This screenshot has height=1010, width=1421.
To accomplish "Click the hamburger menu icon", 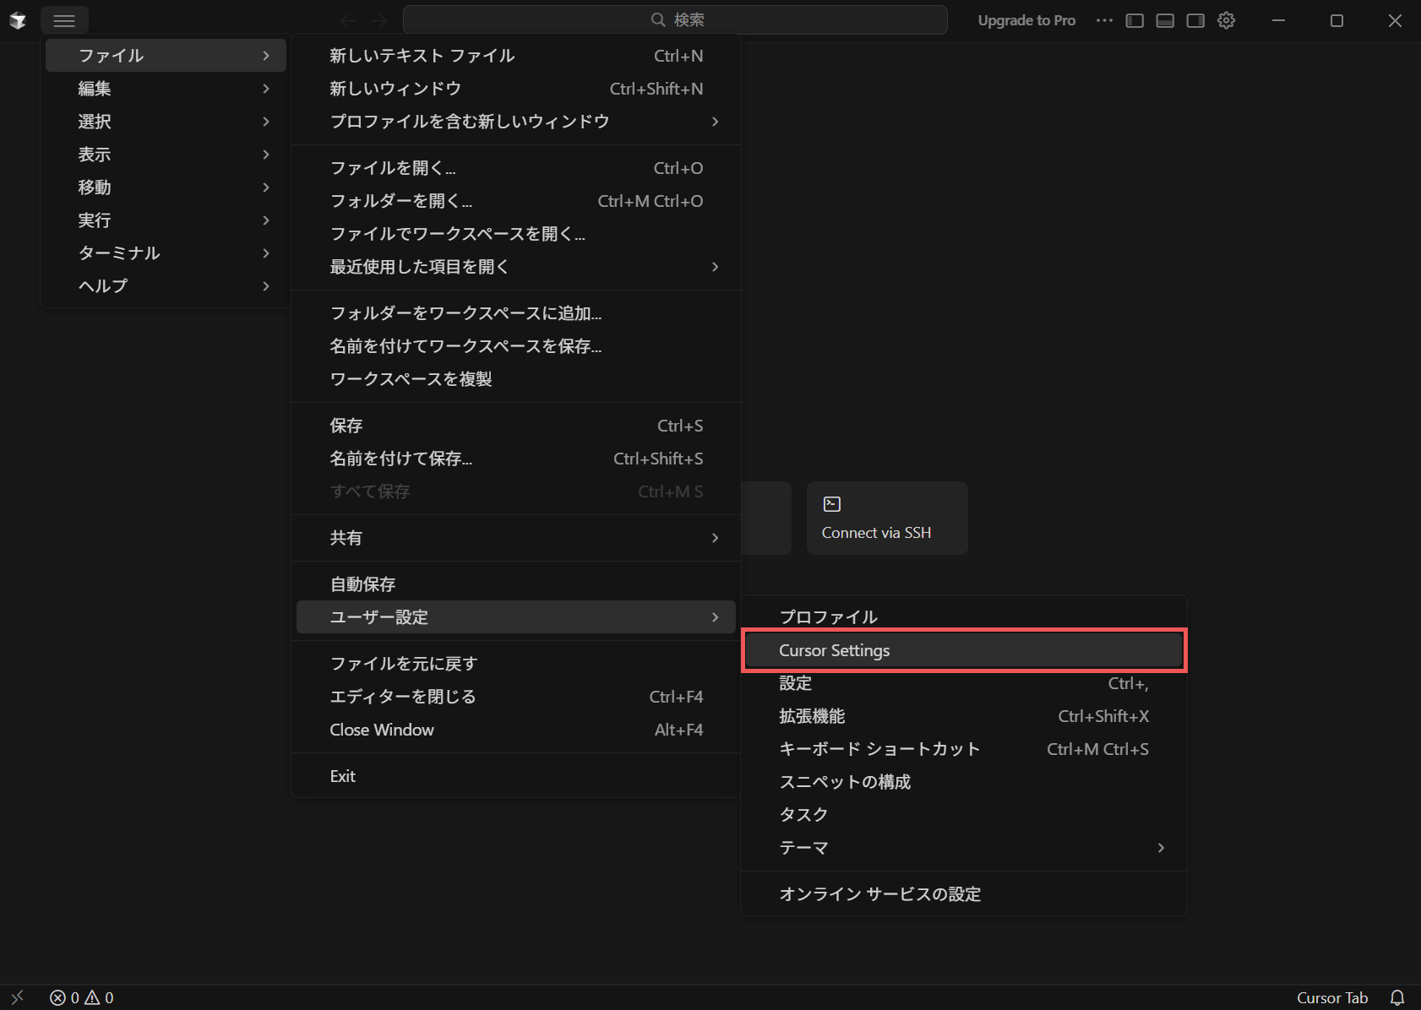I will 64,20.
